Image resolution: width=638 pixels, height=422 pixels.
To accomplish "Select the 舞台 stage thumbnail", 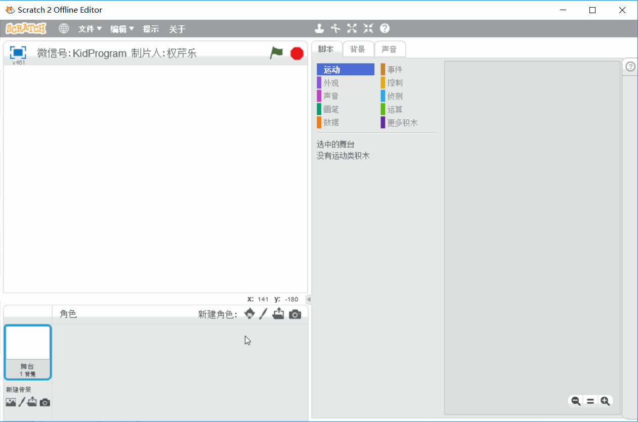I will click(28, 352).
